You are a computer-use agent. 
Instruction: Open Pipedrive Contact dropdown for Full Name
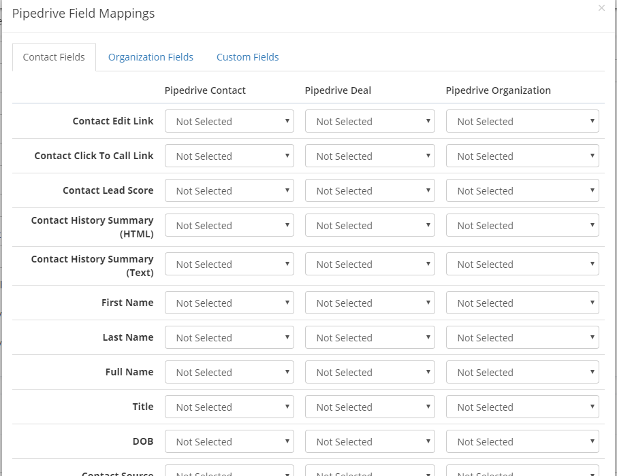(230, 372)
